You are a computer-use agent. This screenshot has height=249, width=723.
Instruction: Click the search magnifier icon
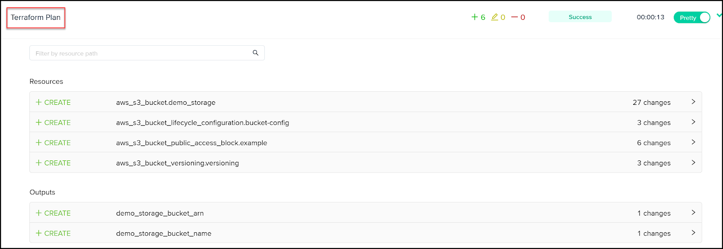[255, 53]
